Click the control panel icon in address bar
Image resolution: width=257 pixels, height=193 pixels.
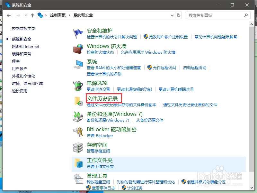(40, 15)
